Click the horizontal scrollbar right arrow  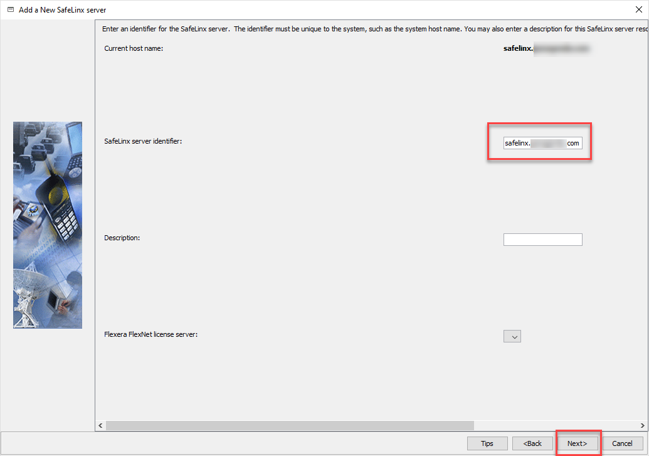tap(643, 426)
